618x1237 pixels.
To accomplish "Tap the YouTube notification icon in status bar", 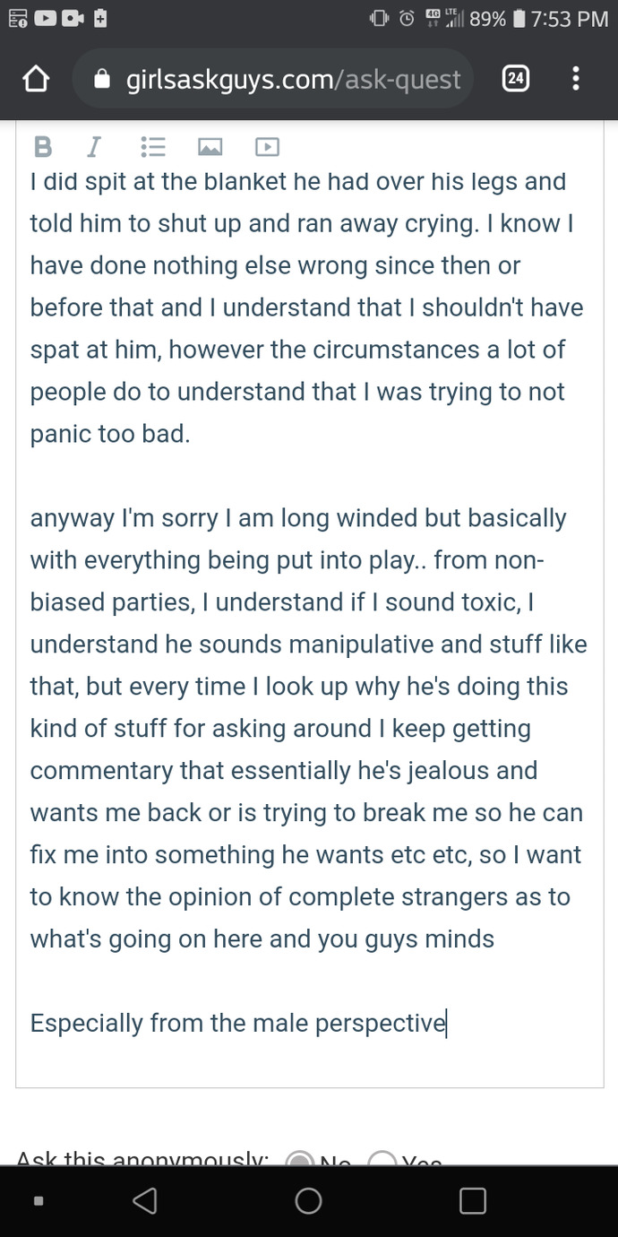I will pyautogui.click(x=47, y=18).
